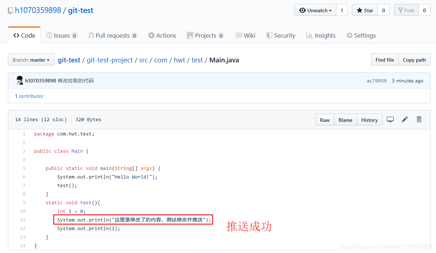
Task: Click '320 Bytes' file size text
Action: [88, 119]
